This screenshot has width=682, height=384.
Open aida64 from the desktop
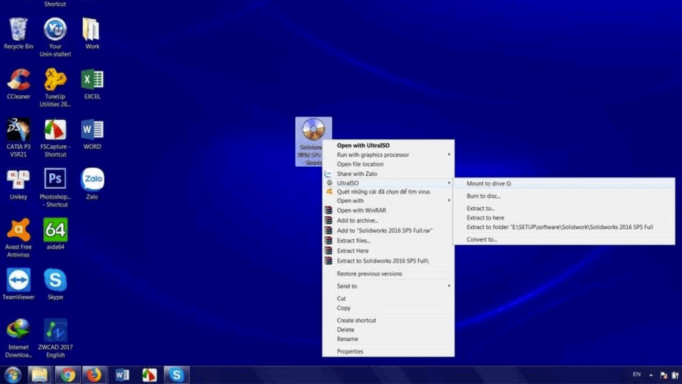click(55, 230)
